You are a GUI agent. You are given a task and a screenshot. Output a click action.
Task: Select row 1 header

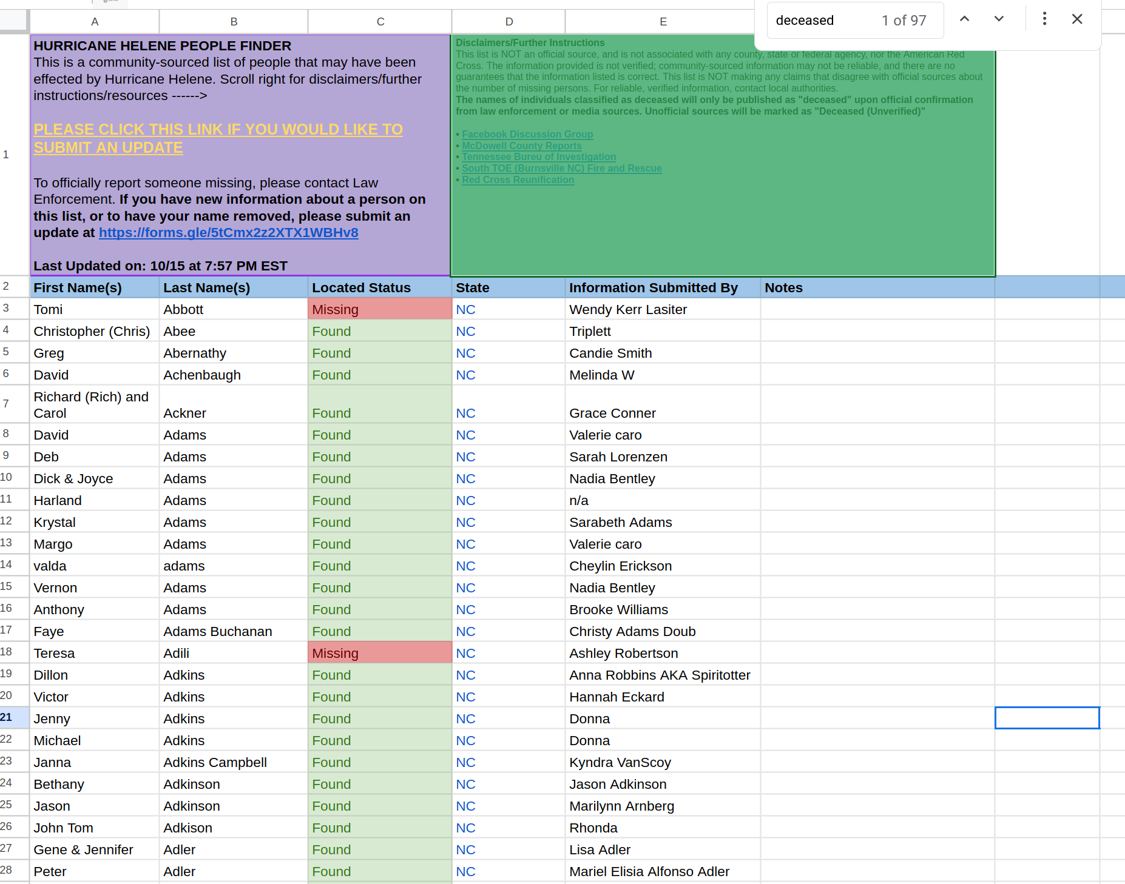(14, 155)
